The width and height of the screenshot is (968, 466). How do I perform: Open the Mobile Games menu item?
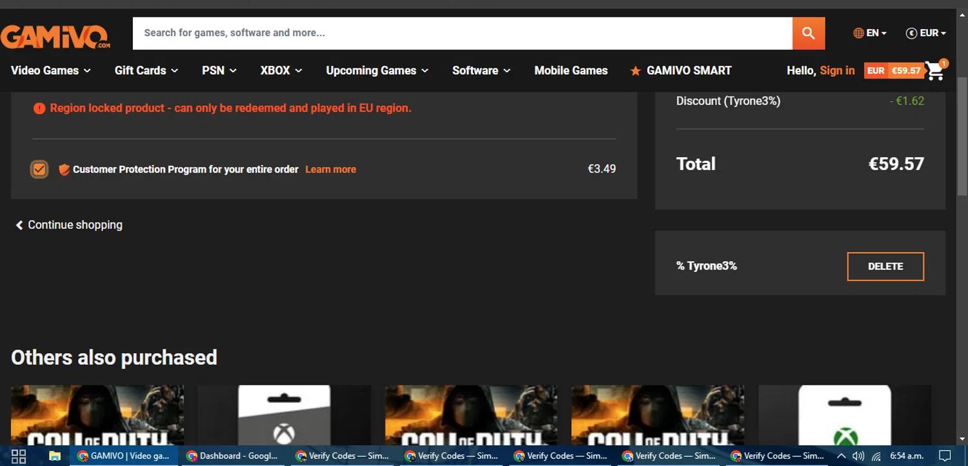(570, 71)
